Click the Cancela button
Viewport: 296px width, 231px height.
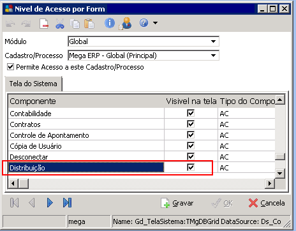point(267,203)
